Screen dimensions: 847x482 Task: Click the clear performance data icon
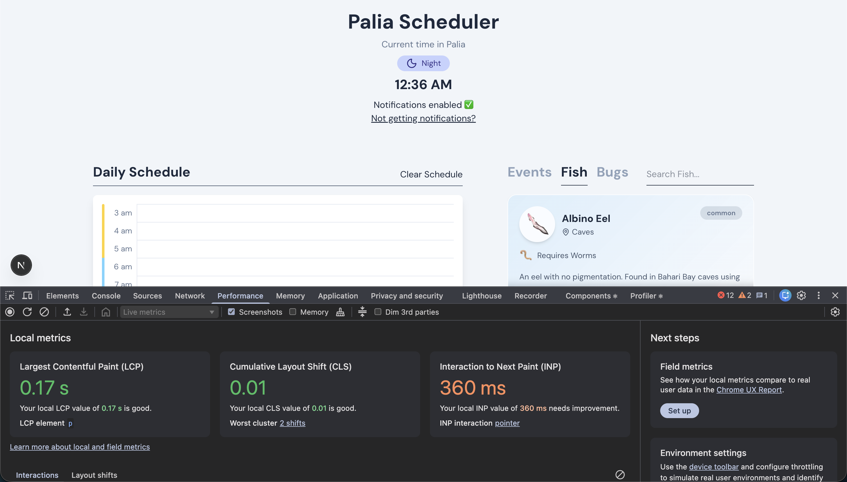[44, 312]
